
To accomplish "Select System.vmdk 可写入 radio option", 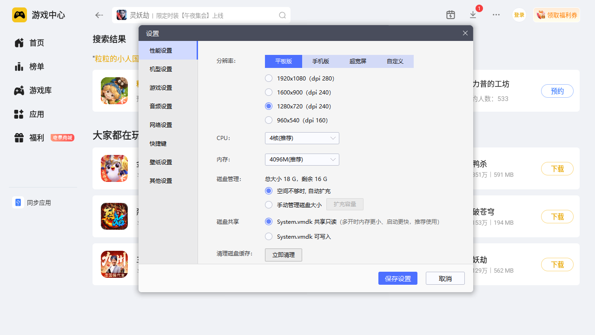I will (269, 237).
